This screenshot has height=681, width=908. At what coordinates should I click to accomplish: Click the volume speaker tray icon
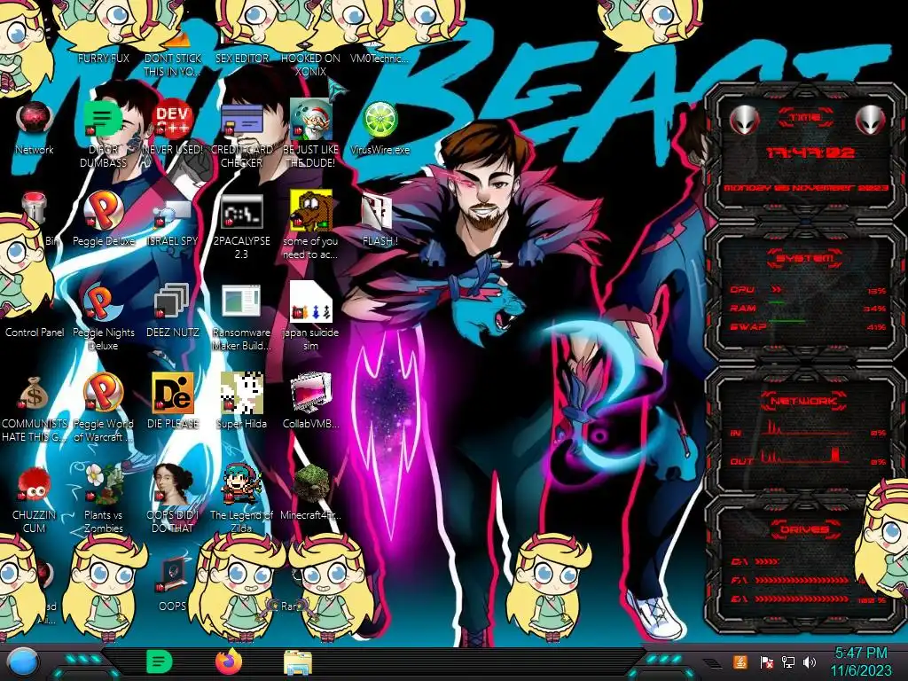(x=810, y=661)
